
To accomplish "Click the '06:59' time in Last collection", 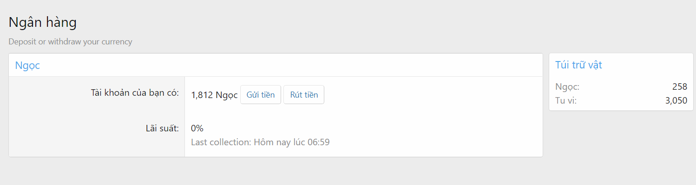I will 318,142.
